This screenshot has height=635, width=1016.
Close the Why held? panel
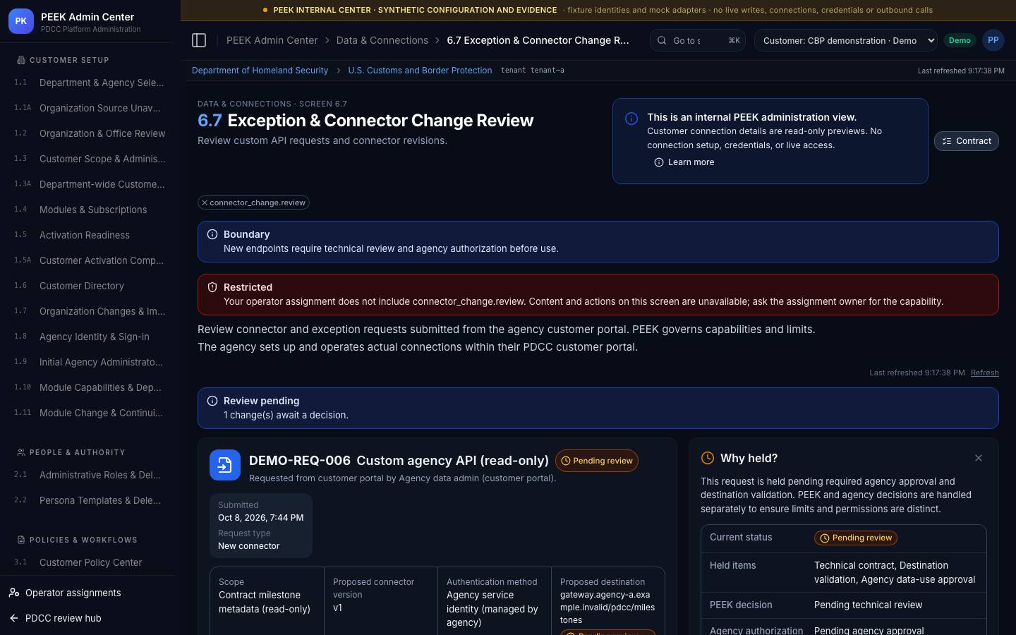coord(978,458)
